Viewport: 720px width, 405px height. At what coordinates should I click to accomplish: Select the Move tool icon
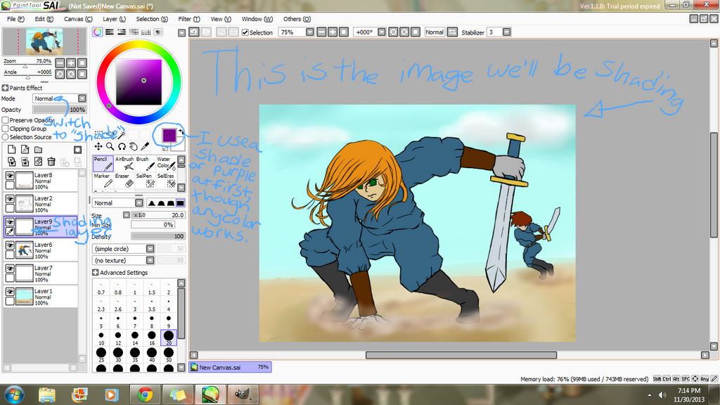click(98, 146)
